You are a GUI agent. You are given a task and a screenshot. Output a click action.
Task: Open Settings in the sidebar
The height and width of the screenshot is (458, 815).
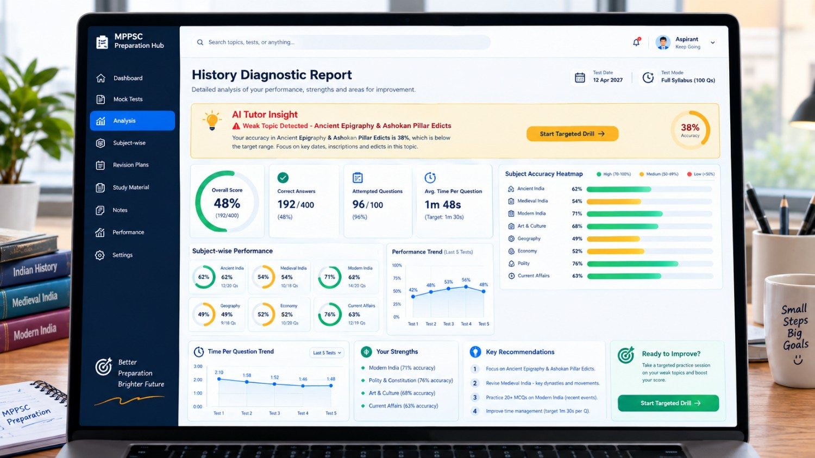132,255
